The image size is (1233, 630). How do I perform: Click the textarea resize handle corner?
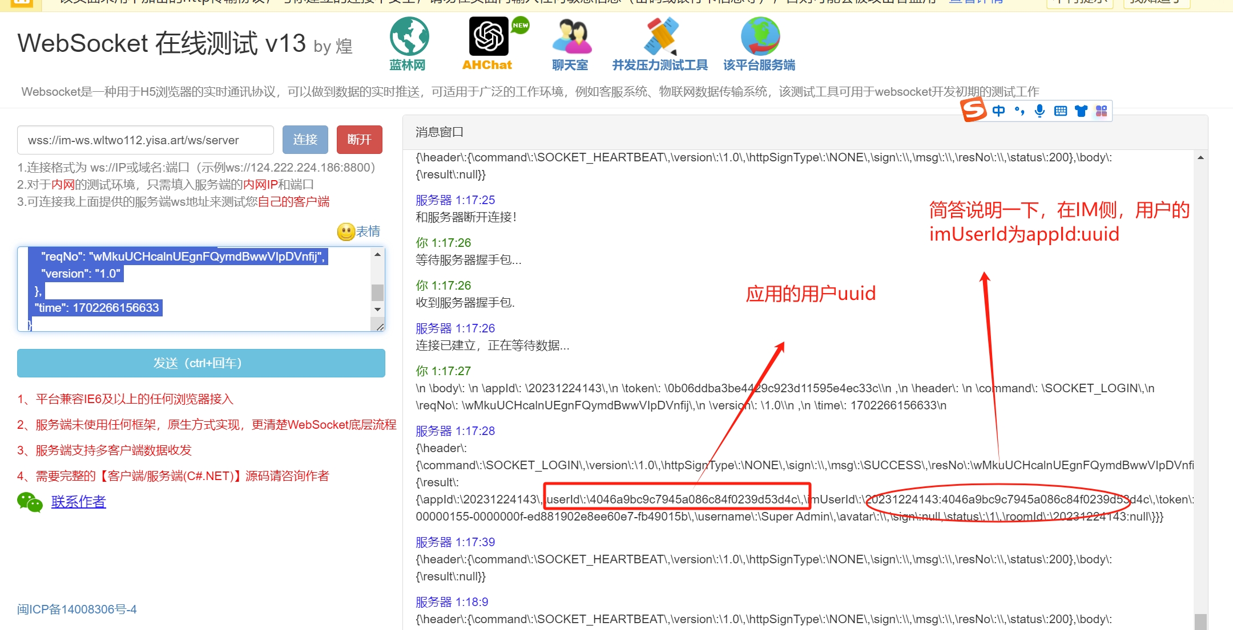[x=380, y=326]
